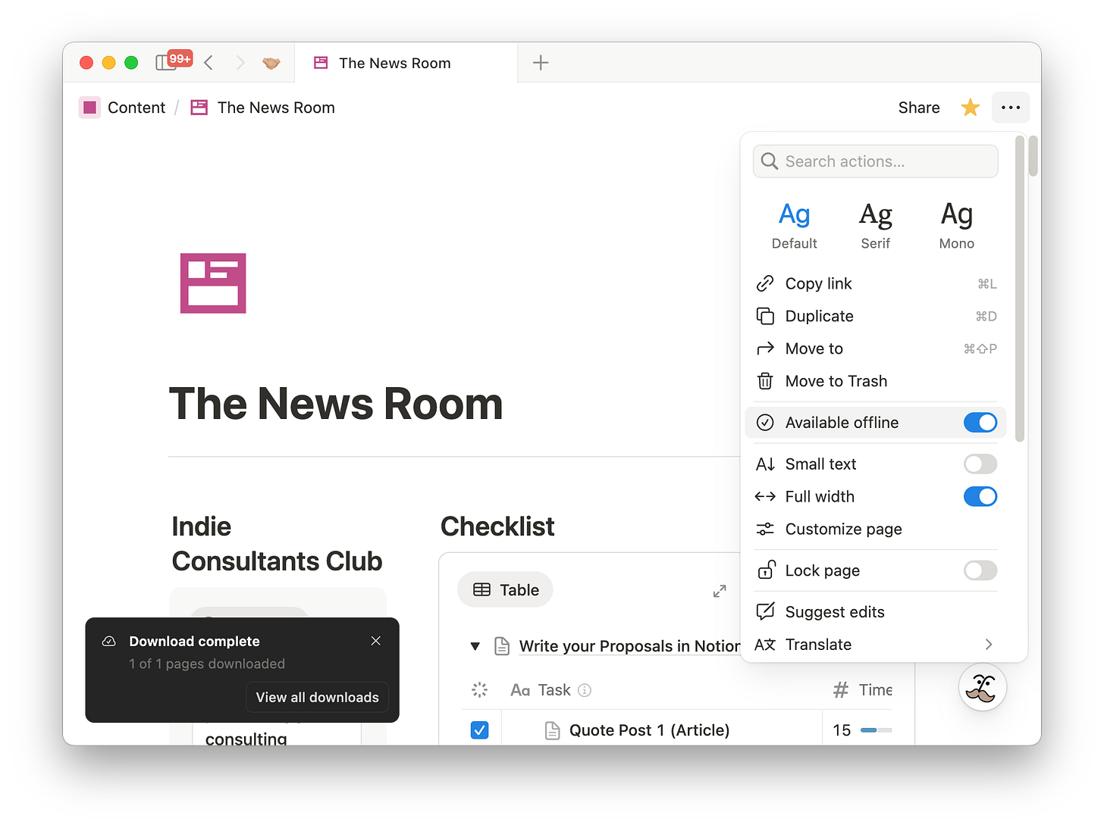Click the cloud icon in Download complete toast
Image resolution: width=1104 pixels, height=828 pixels.
click(x=109, y=641)
